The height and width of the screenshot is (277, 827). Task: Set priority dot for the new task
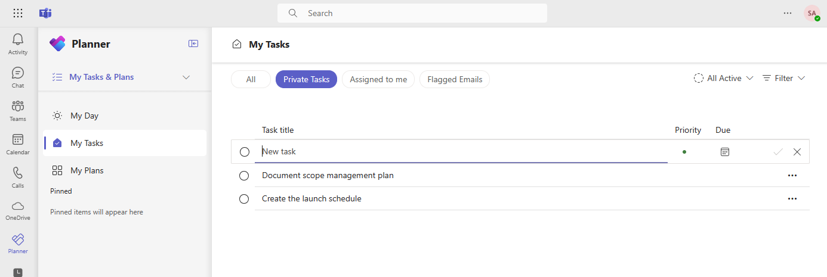pyautogui.click(x=684, y=152)
